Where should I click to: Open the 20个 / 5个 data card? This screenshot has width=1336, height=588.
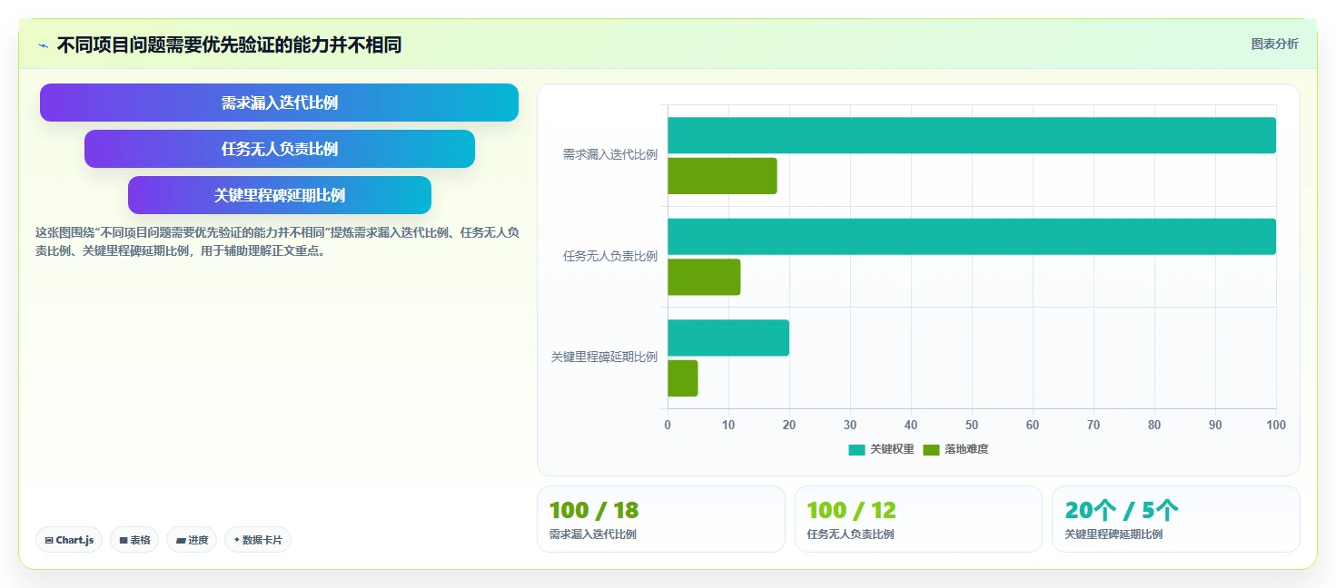(x=1176, y=519)
